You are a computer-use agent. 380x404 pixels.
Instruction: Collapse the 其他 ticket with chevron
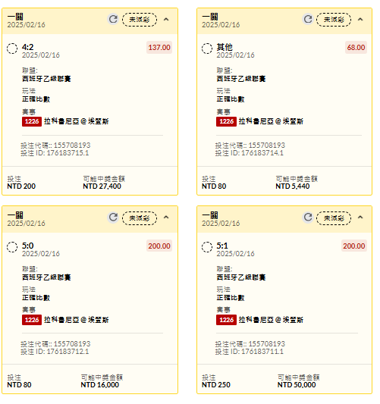pyautogui.click(x=360, y=19)
